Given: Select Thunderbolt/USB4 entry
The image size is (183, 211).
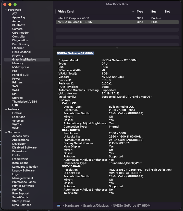Looking at the screenshot, I should (x=25, y=102).
